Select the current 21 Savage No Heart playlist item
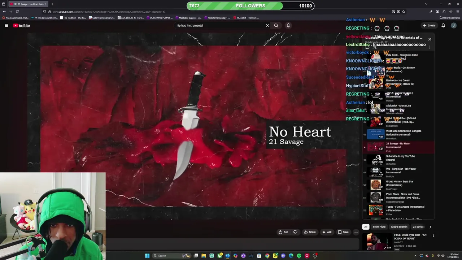The image size is (462, 260). 398,147
